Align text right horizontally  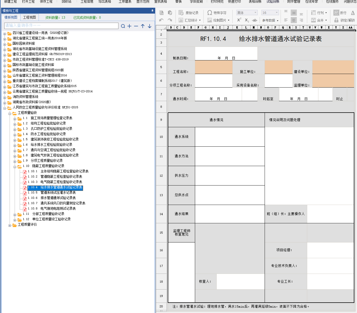301,20
